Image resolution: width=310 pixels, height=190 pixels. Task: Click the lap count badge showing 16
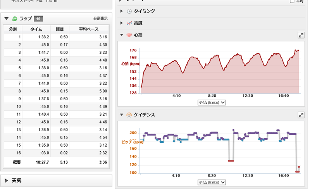tap(38, 19)
